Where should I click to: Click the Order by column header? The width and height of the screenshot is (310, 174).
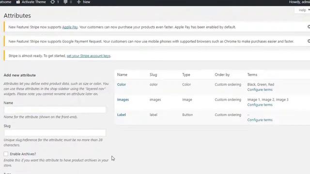pyautogui.click(x=222, y=75)
